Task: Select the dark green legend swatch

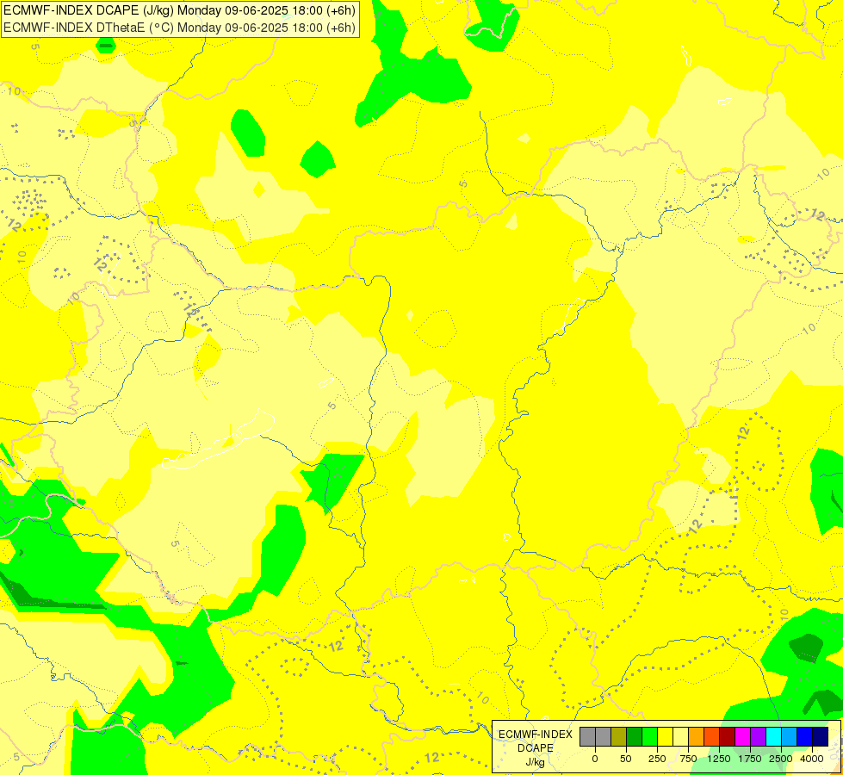Action: pos(635,737)
